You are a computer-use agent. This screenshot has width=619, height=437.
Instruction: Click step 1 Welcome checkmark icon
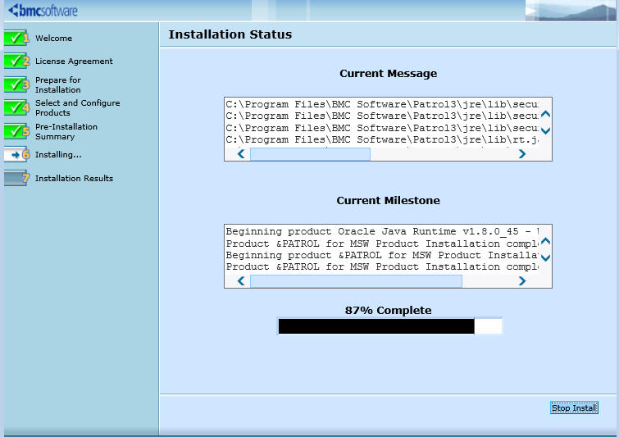pyautogui.click(x=16, y=38)
